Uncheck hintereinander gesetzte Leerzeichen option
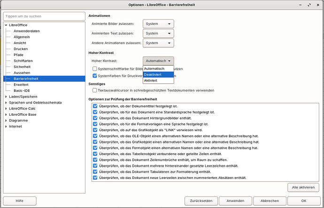 point(95,166)
